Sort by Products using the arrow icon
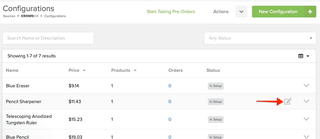This screenshot has height=139, width=320. tap(135, 70)
